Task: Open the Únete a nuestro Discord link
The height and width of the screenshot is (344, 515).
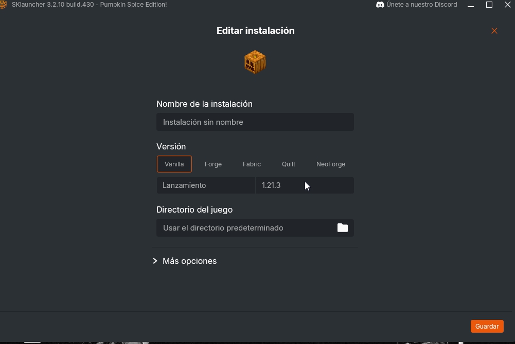Action: click(421, 5)
